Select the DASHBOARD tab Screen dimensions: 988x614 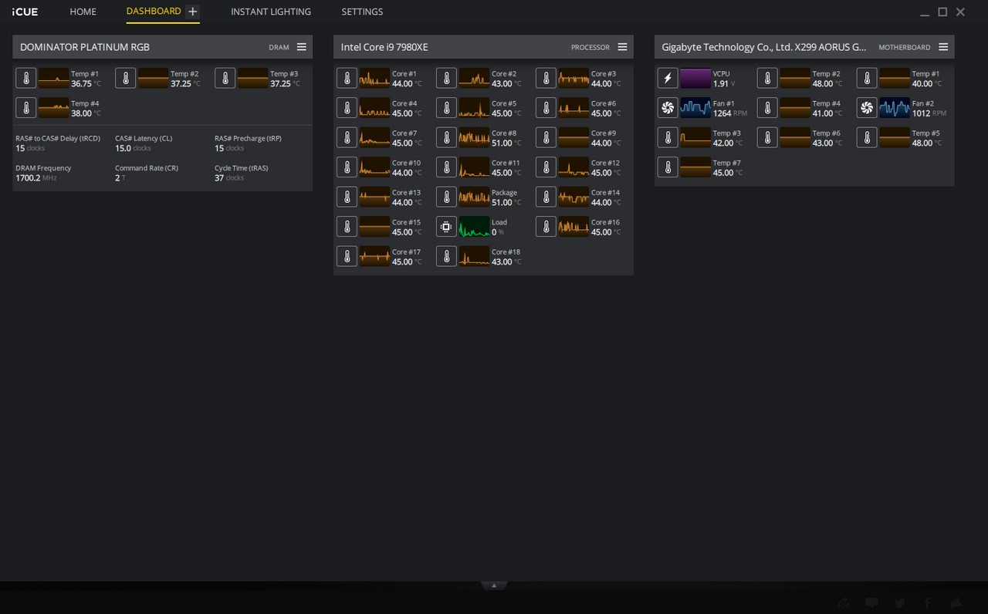tap(154, 12)
